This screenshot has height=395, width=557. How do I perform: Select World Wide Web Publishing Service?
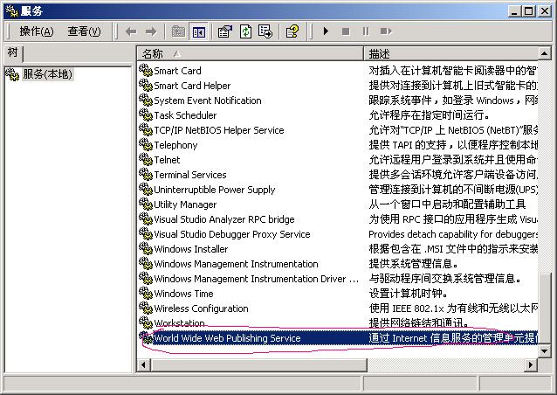point(227,338)
